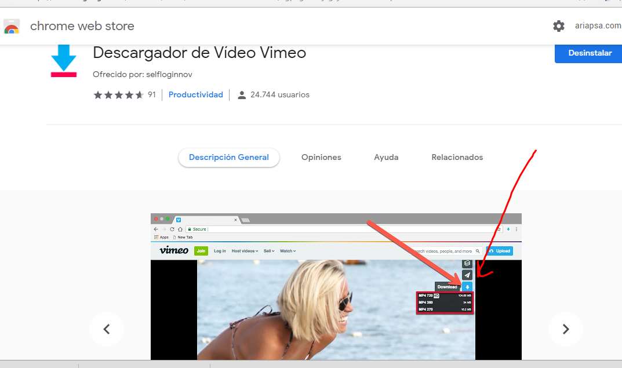Click the Chrome Web Store logo icon
622x368 pixels.
(12, 27)
